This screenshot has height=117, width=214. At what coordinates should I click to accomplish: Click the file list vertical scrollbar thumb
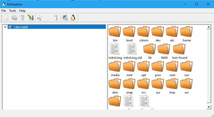pos(209,66)
